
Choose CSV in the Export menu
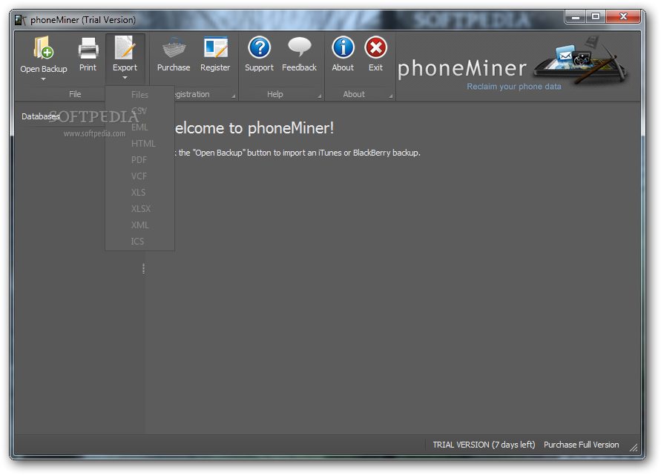click(139, 110)
